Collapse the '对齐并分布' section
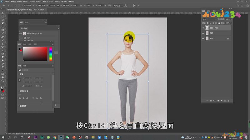 click(x=18, y=91)
